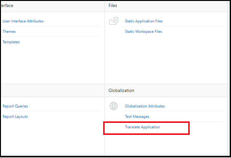
Task: Open User Interface Attributes
Action: (23, 21)
